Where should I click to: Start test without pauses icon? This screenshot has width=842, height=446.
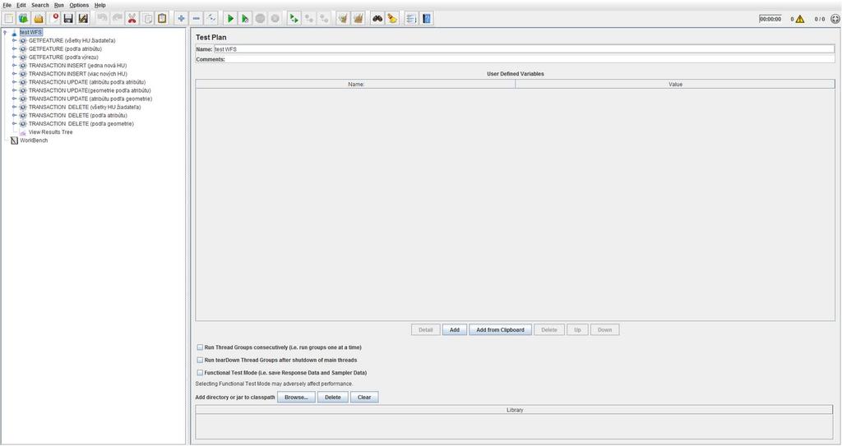[245, 19]
